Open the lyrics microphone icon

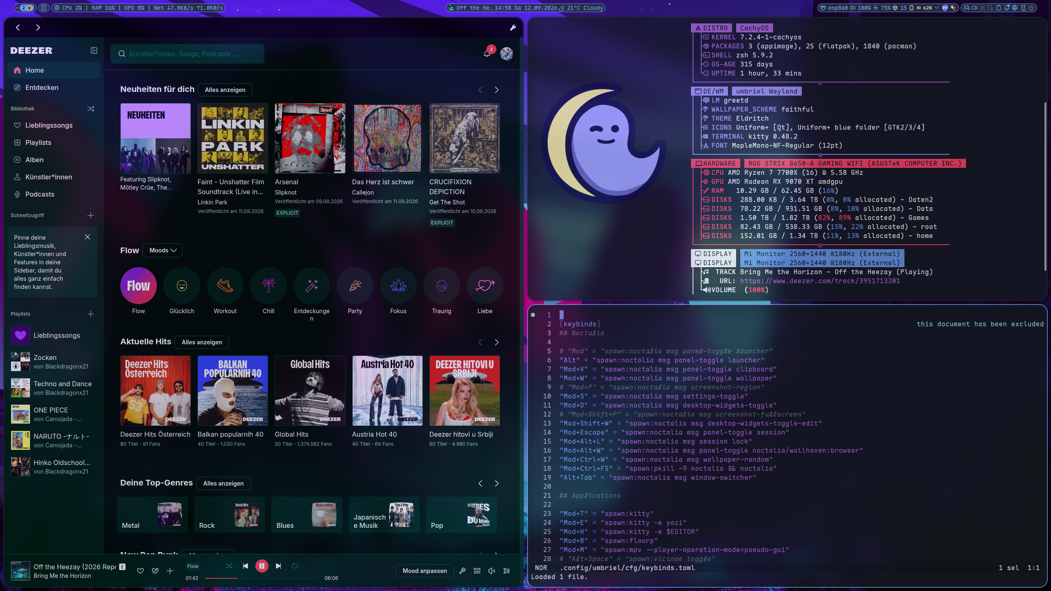(462, 571)
